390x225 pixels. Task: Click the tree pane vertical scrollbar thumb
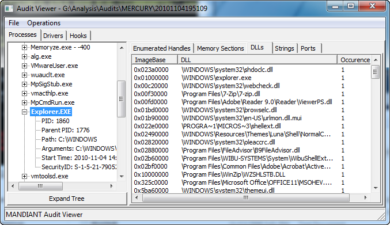pos(121,99)
